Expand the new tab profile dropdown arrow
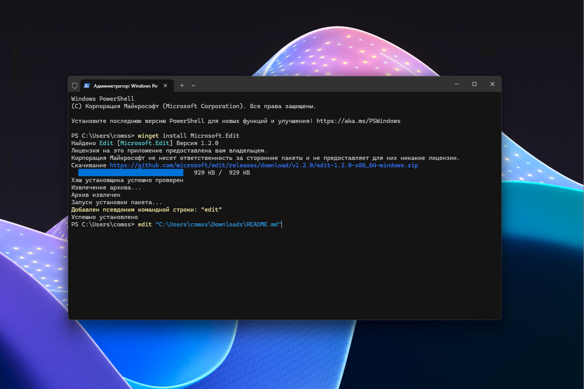Viewport: 584px width, 389px height. [x=193, y=86]
